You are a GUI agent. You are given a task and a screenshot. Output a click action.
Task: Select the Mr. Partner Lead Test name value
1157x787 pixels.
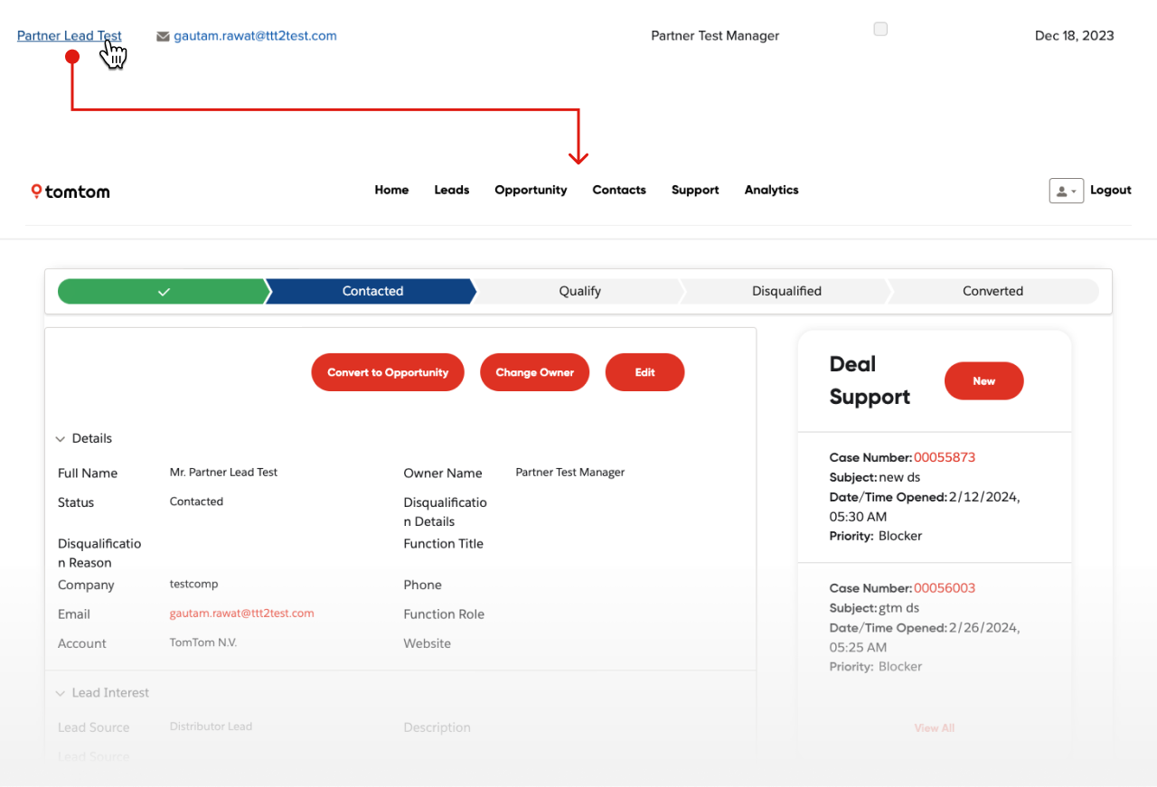pyautogui.click(x=223, y=473)
